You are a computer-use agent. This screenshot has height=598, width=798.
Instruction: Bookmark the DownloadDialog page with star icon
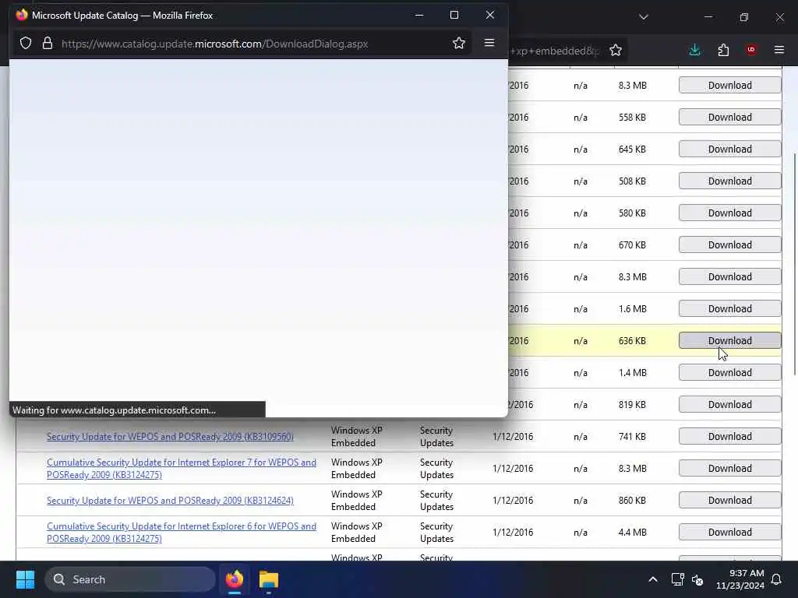pyautogui.click(x=458, y=44)
